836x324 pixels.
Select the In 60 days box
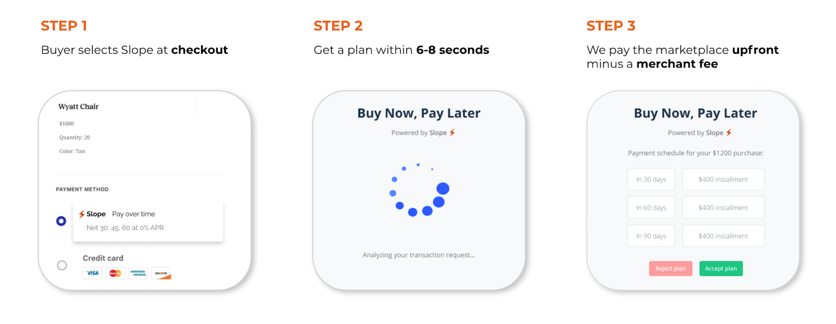[x=651, y=207]
